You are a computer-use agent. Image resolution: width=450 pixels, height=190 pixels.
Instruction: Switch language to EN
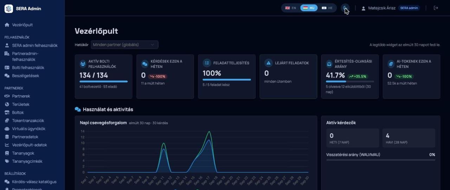(291, 8)
